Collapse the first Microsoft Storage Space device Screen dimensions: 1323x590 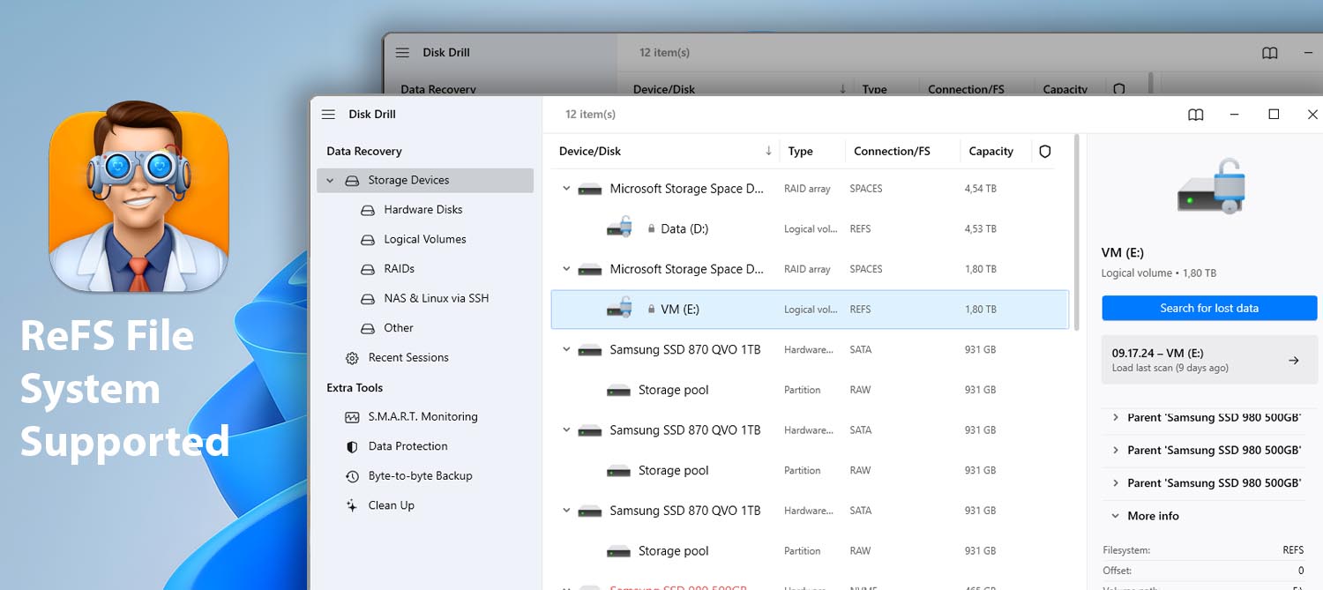[x=565, y=188]
